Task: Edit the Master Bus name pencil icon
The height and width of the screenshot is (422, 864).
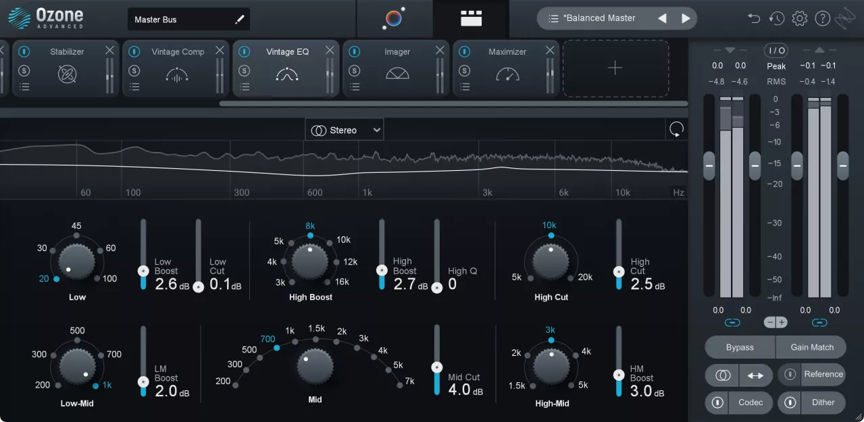Action: [x=239, y=20]
